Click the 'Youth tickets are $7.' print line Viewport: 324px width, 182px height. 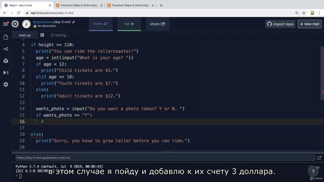pos(79,83)
